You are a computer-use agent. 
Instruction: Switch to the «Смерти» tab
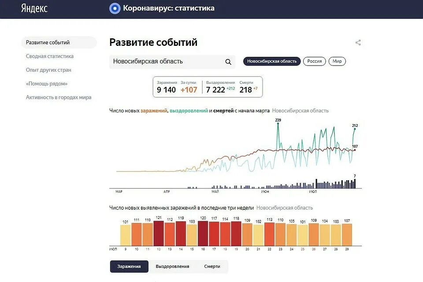point(212,266)
